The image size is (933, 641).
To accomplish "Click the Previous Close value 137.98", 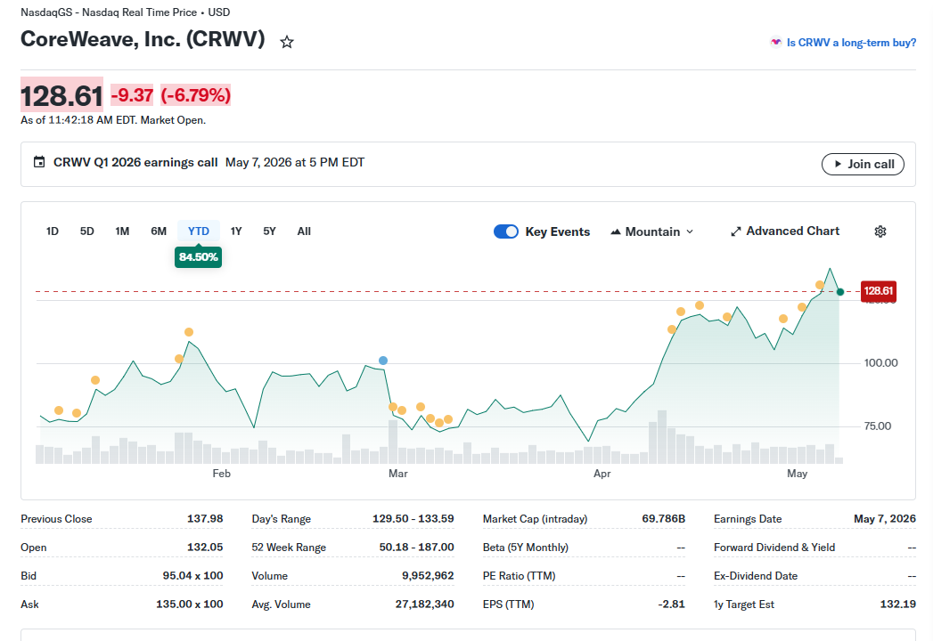I will pos(205,518).
